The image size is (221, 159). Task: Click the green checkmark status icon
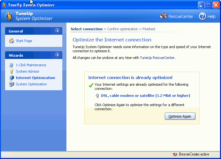pyautogui.click(x=91, y=85)
